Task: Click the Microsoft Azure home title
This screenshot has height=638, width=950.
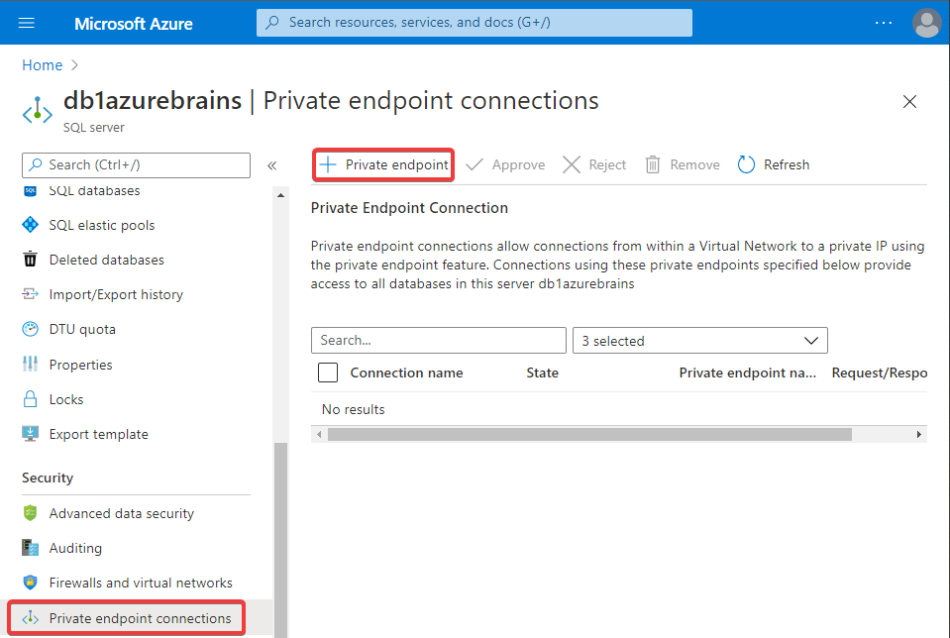Action: click(x=134, y=24)
